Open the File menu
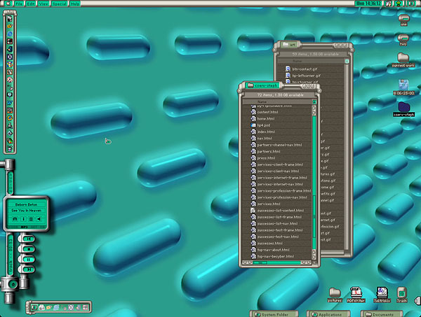 [19, 3]
